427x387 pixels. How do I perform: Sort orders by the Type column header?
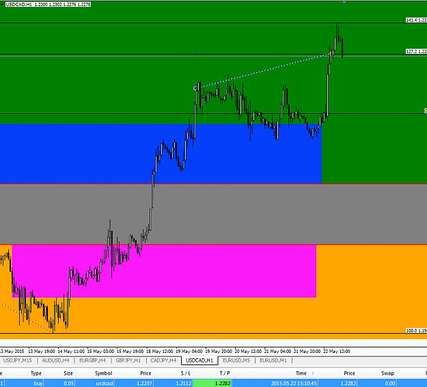(x=36, y=373)
